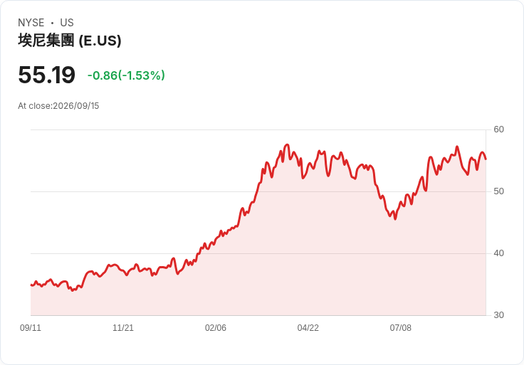
Task: Click the chart's highest peak near 57
Action: click(x=287, y=145)
